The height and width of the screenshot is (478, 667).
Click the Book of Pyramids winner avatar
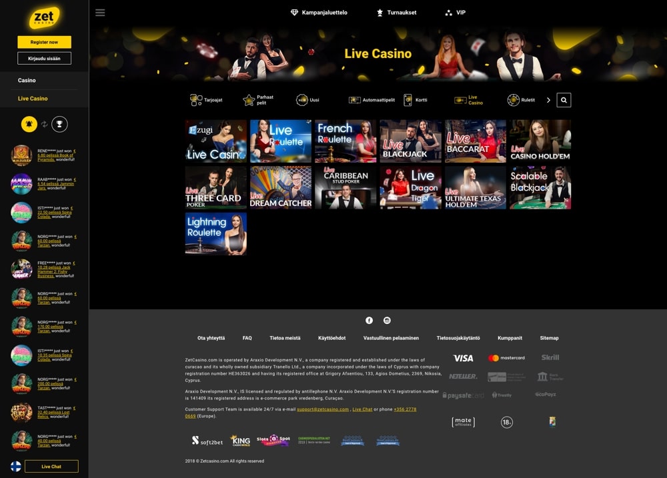click(21, 155)
